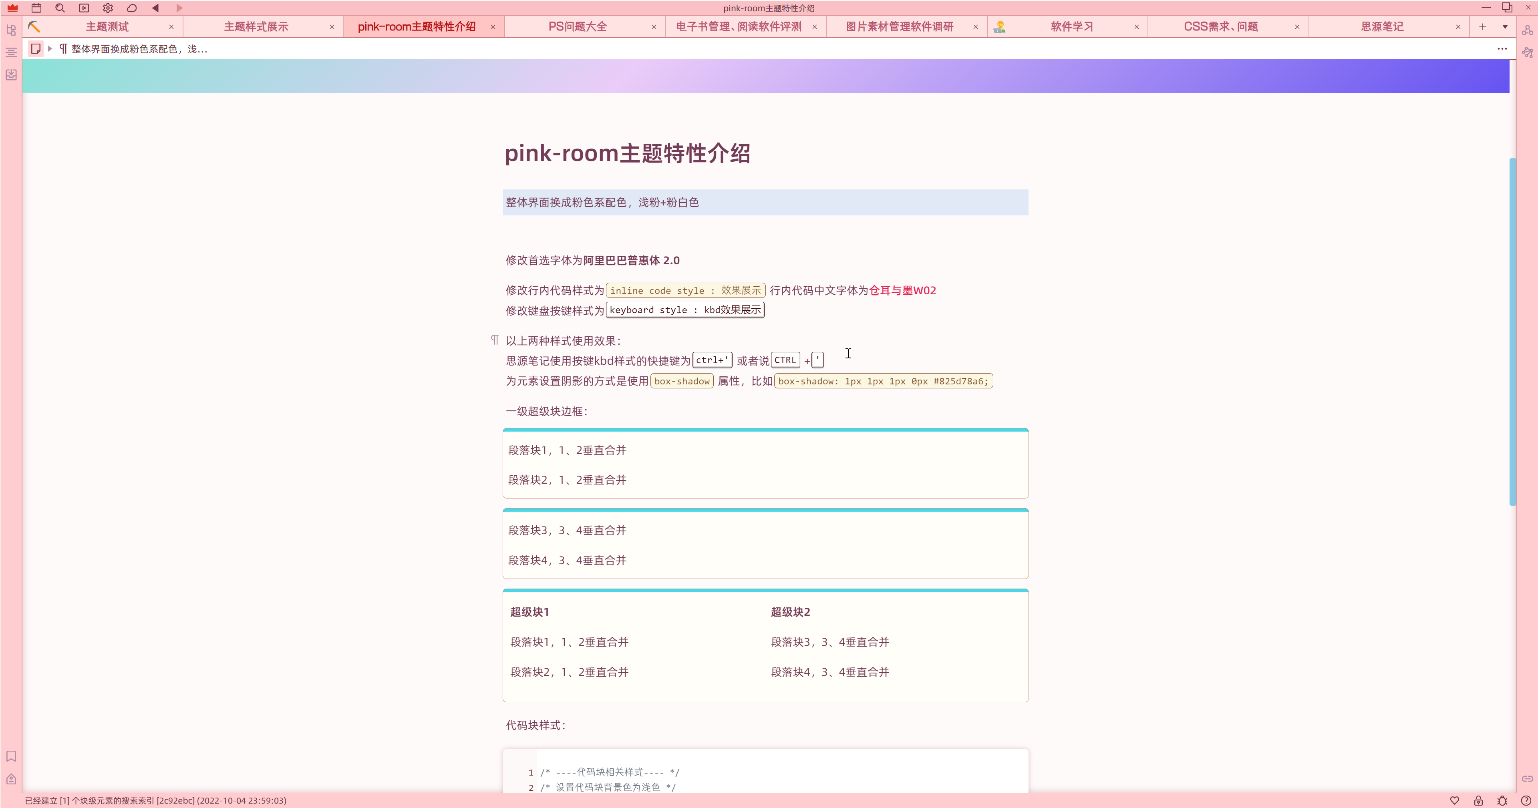Expand the breadcrumb arrow beside document icon

50,49
